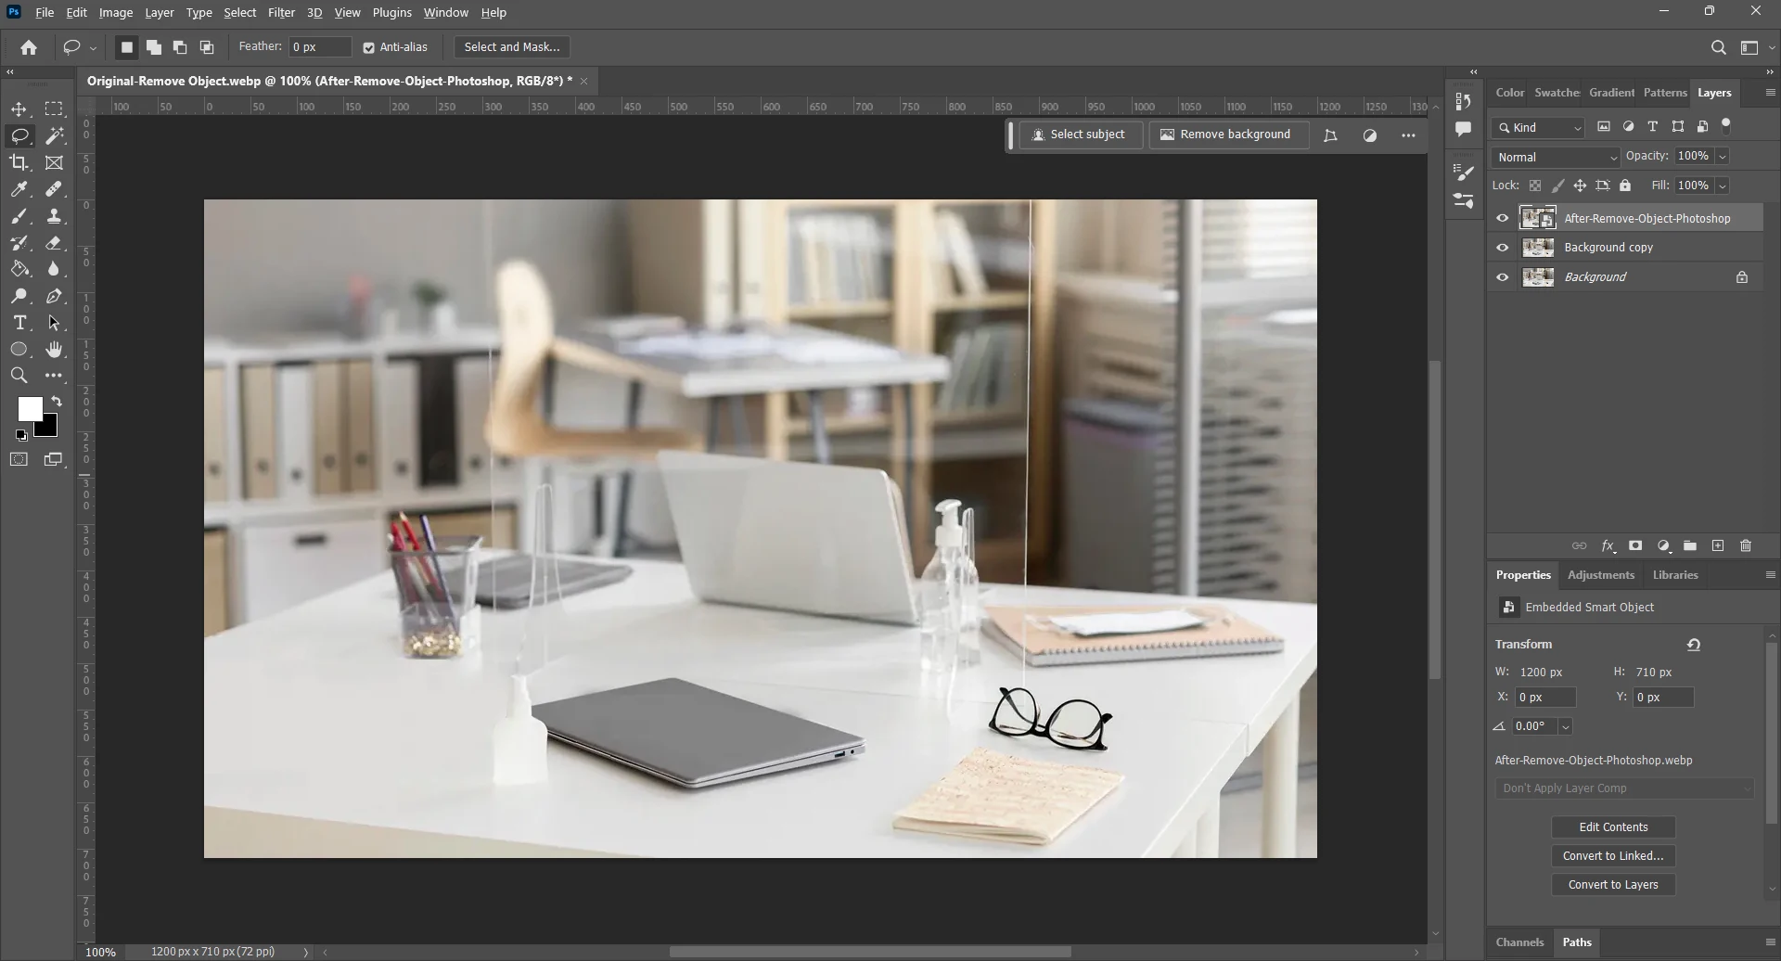Click the foreground color swatch
The height and width of the screenshot is (961, 1781).
[30, 408]
